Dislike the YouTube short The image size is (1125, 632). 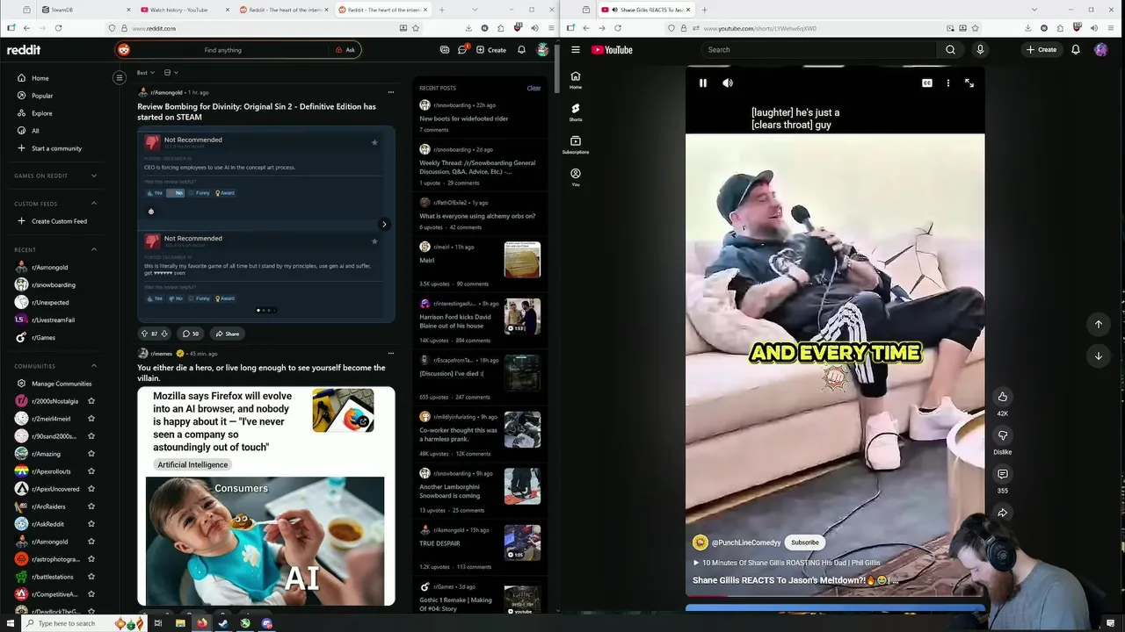(1002, 435)
